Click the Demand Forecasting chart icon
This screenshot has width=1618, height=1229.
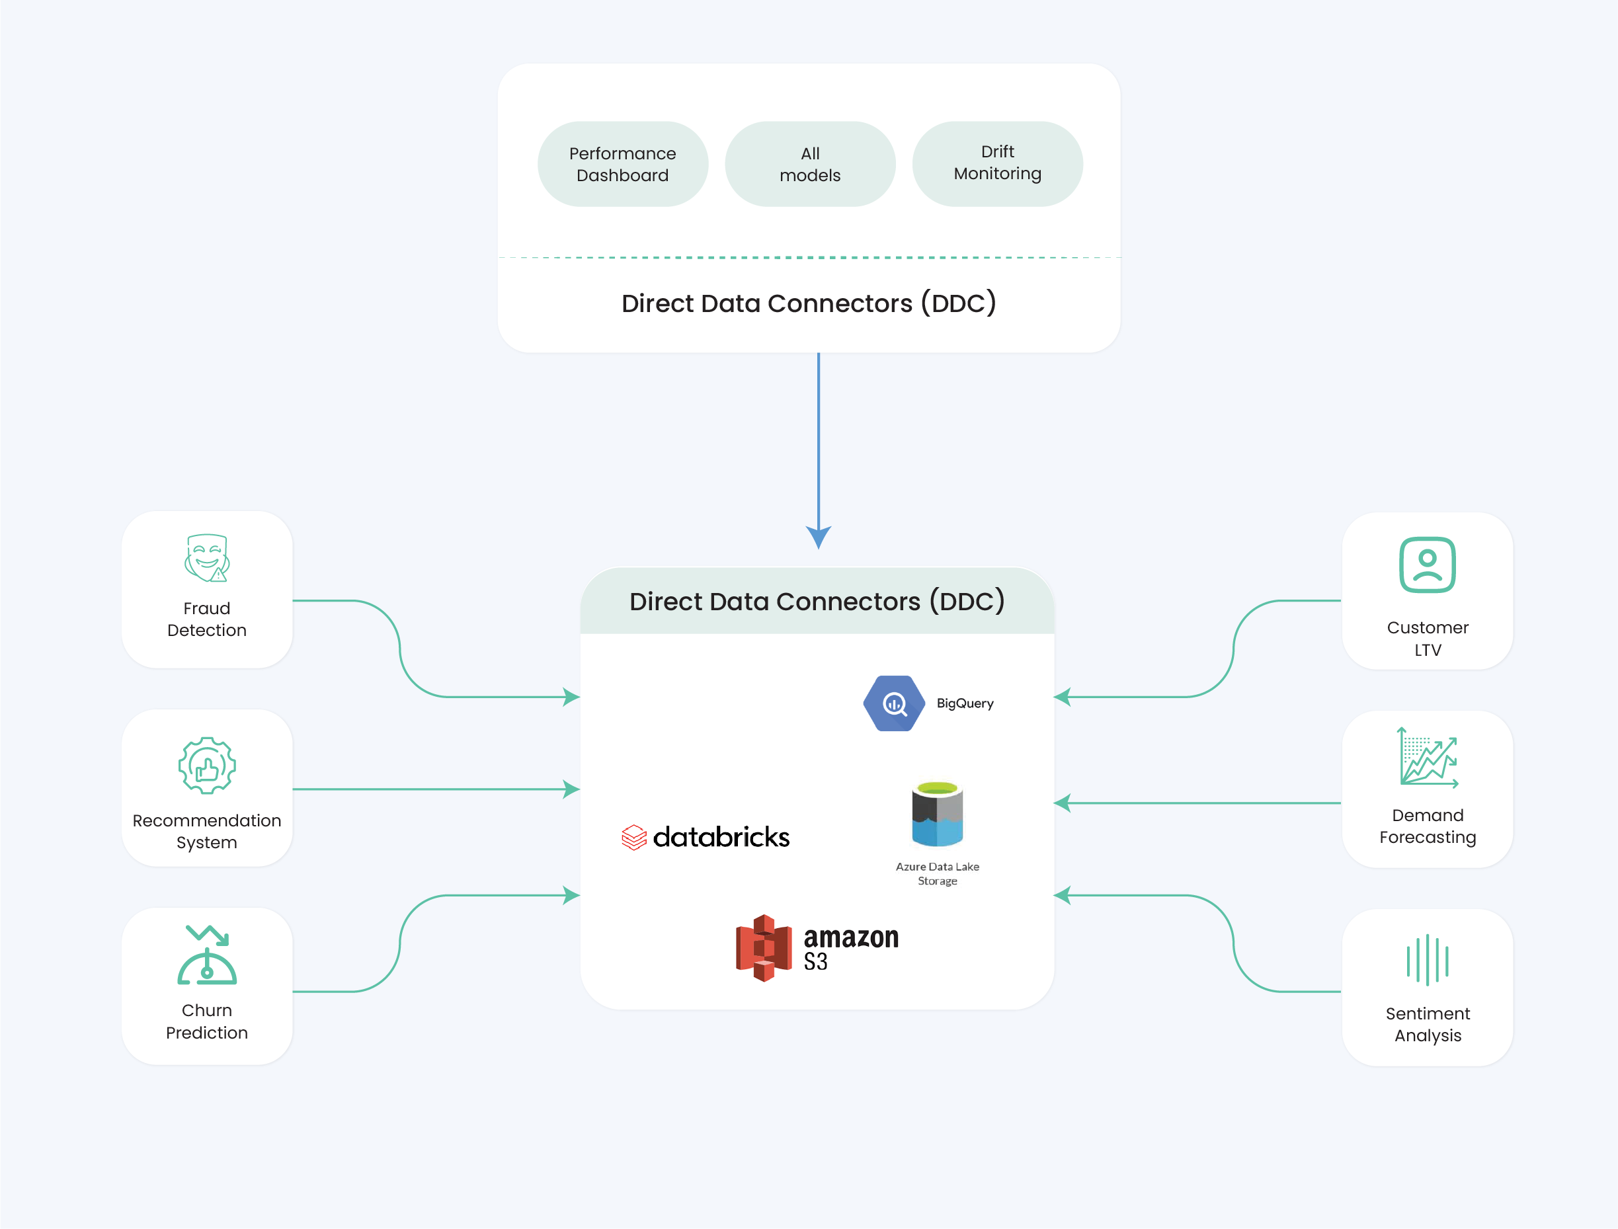click(x=1427, y=757)
